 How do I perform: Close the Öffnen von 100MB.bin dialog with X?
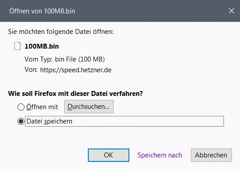tap(231, 11)
